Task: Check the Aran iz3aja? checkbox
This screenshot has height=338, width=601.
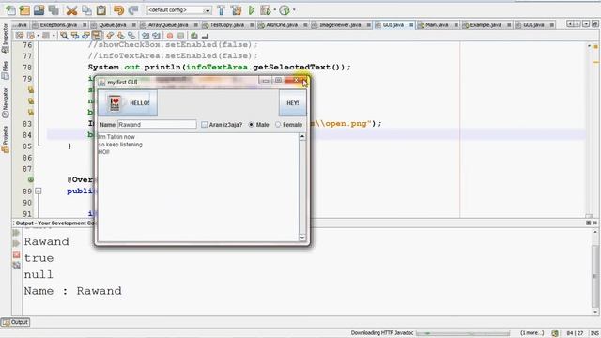Action: tap(205, 125)
